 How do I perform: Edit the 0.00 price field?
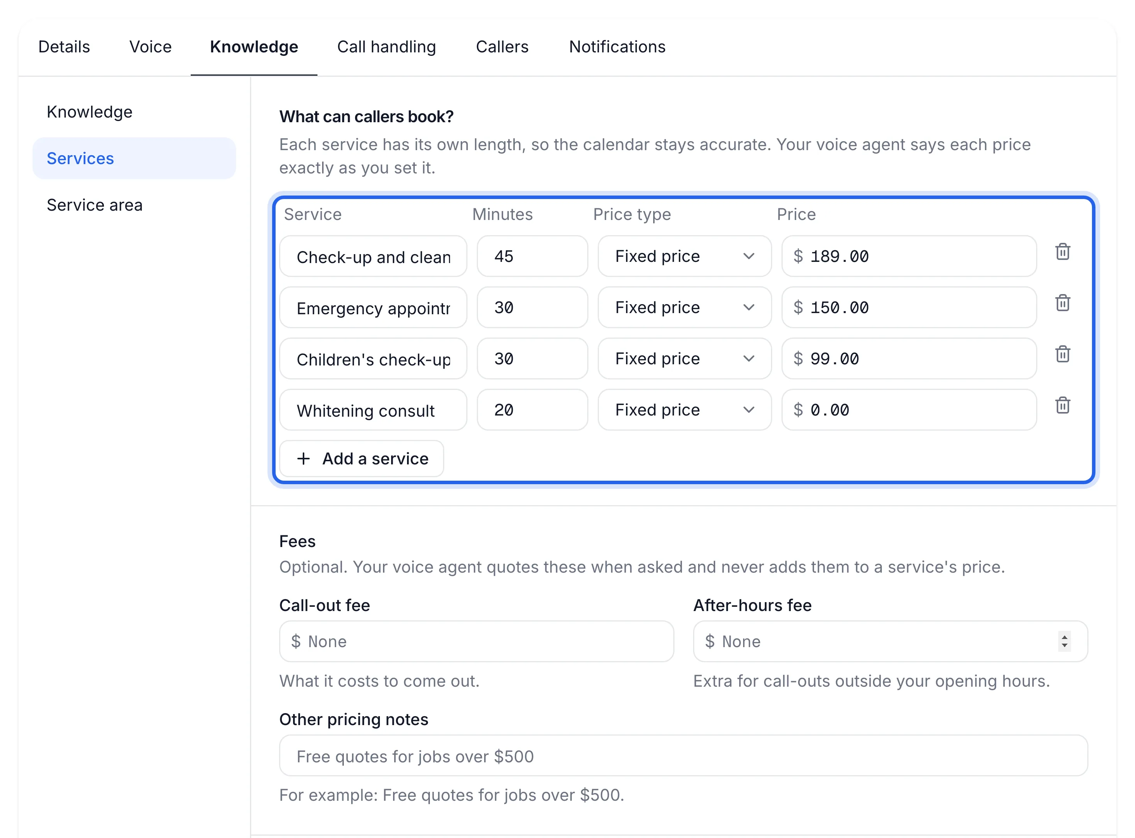909,410
